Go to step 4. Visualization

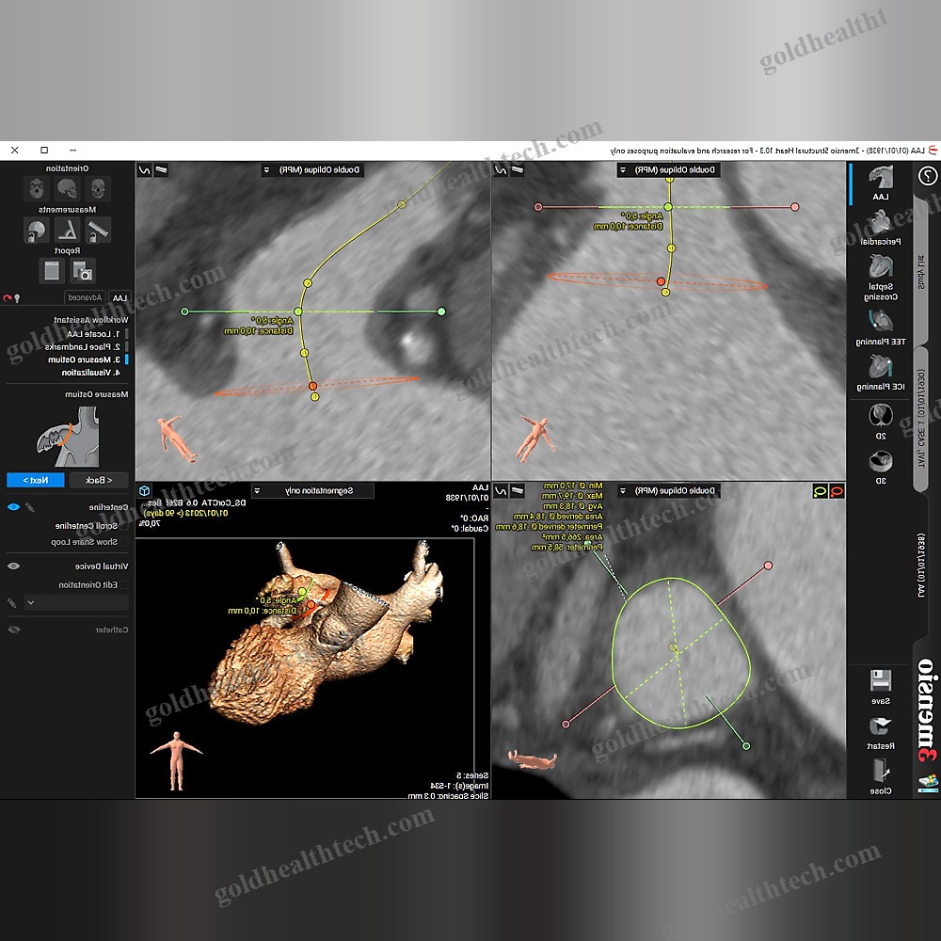[x=91, y=373]
